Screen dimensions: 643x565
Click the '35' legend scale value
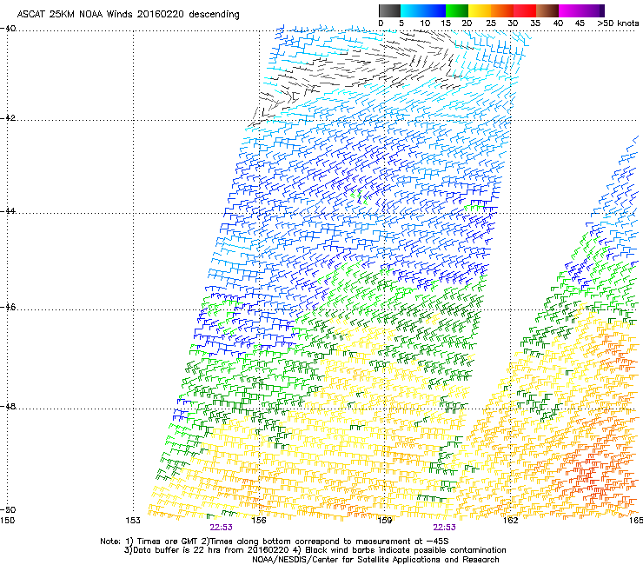(535, 23)
